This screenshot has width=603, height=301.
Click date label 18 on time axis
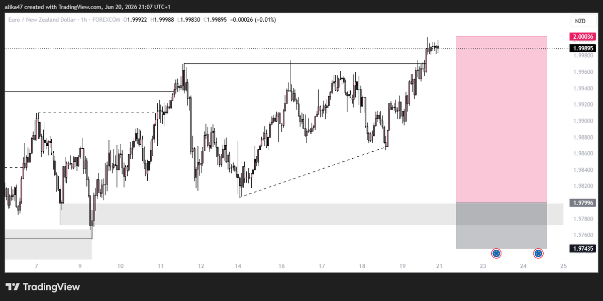(x=362, y=266)
